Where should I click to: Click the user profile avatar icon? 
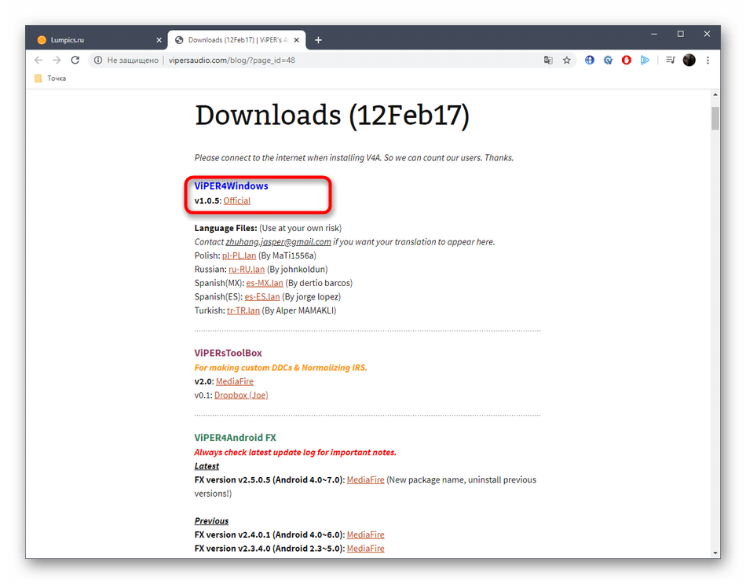[689, 60]
